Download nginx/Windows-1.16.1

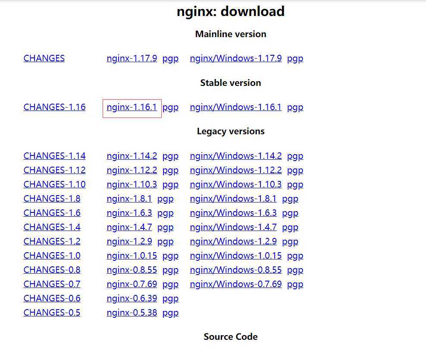(x=235, y=107)
